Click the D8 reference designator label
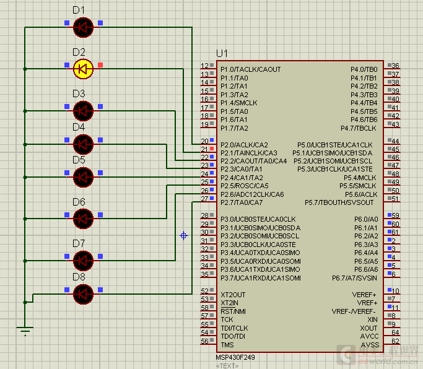Screen dimensions: 423x369 [x=79, y=277]
